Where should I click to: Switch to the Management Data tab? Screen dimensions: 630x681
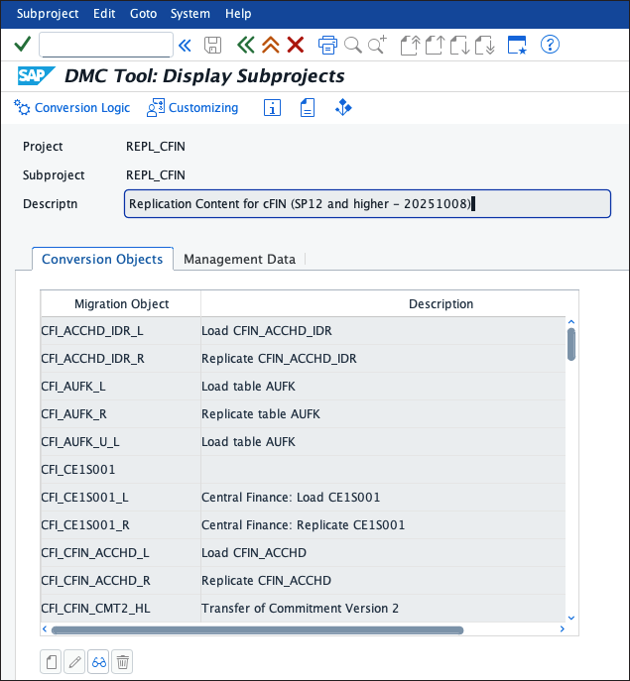click(239, 260)
